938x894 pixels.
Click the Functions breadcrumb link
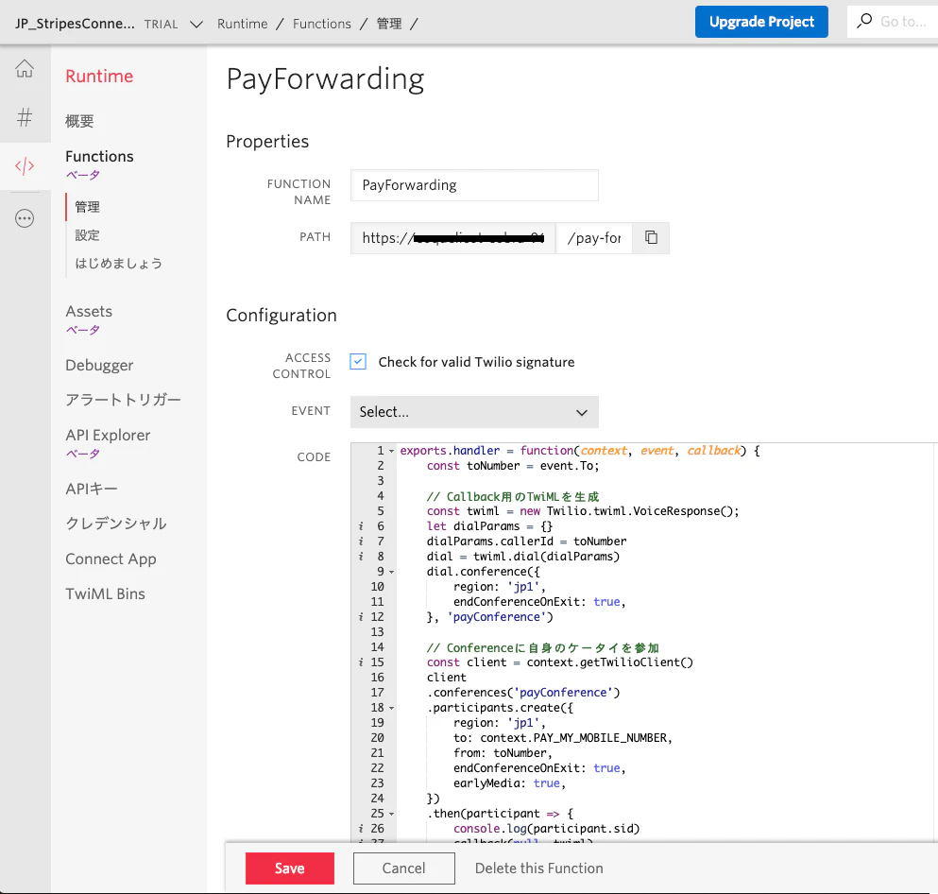pos(322,24)
